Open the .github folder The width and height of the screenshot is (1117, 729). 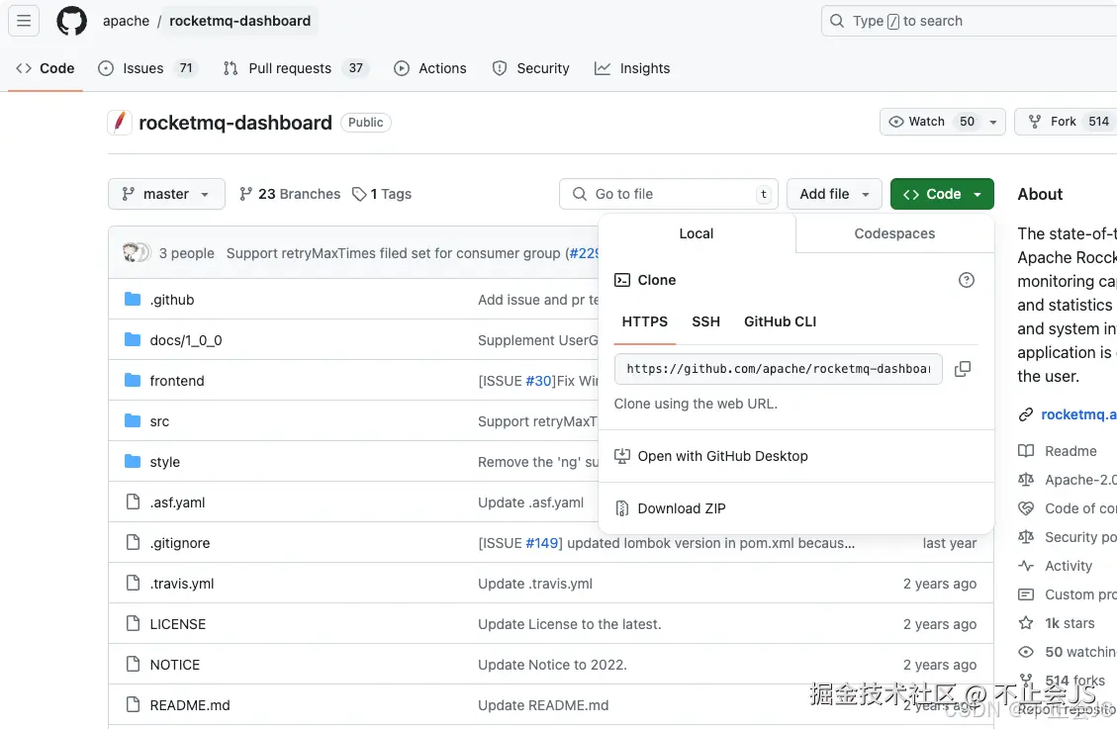click(172, 300)
